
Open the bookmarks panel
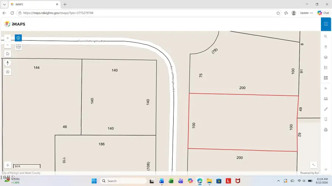pyautogui.click(x=326, y=119)
